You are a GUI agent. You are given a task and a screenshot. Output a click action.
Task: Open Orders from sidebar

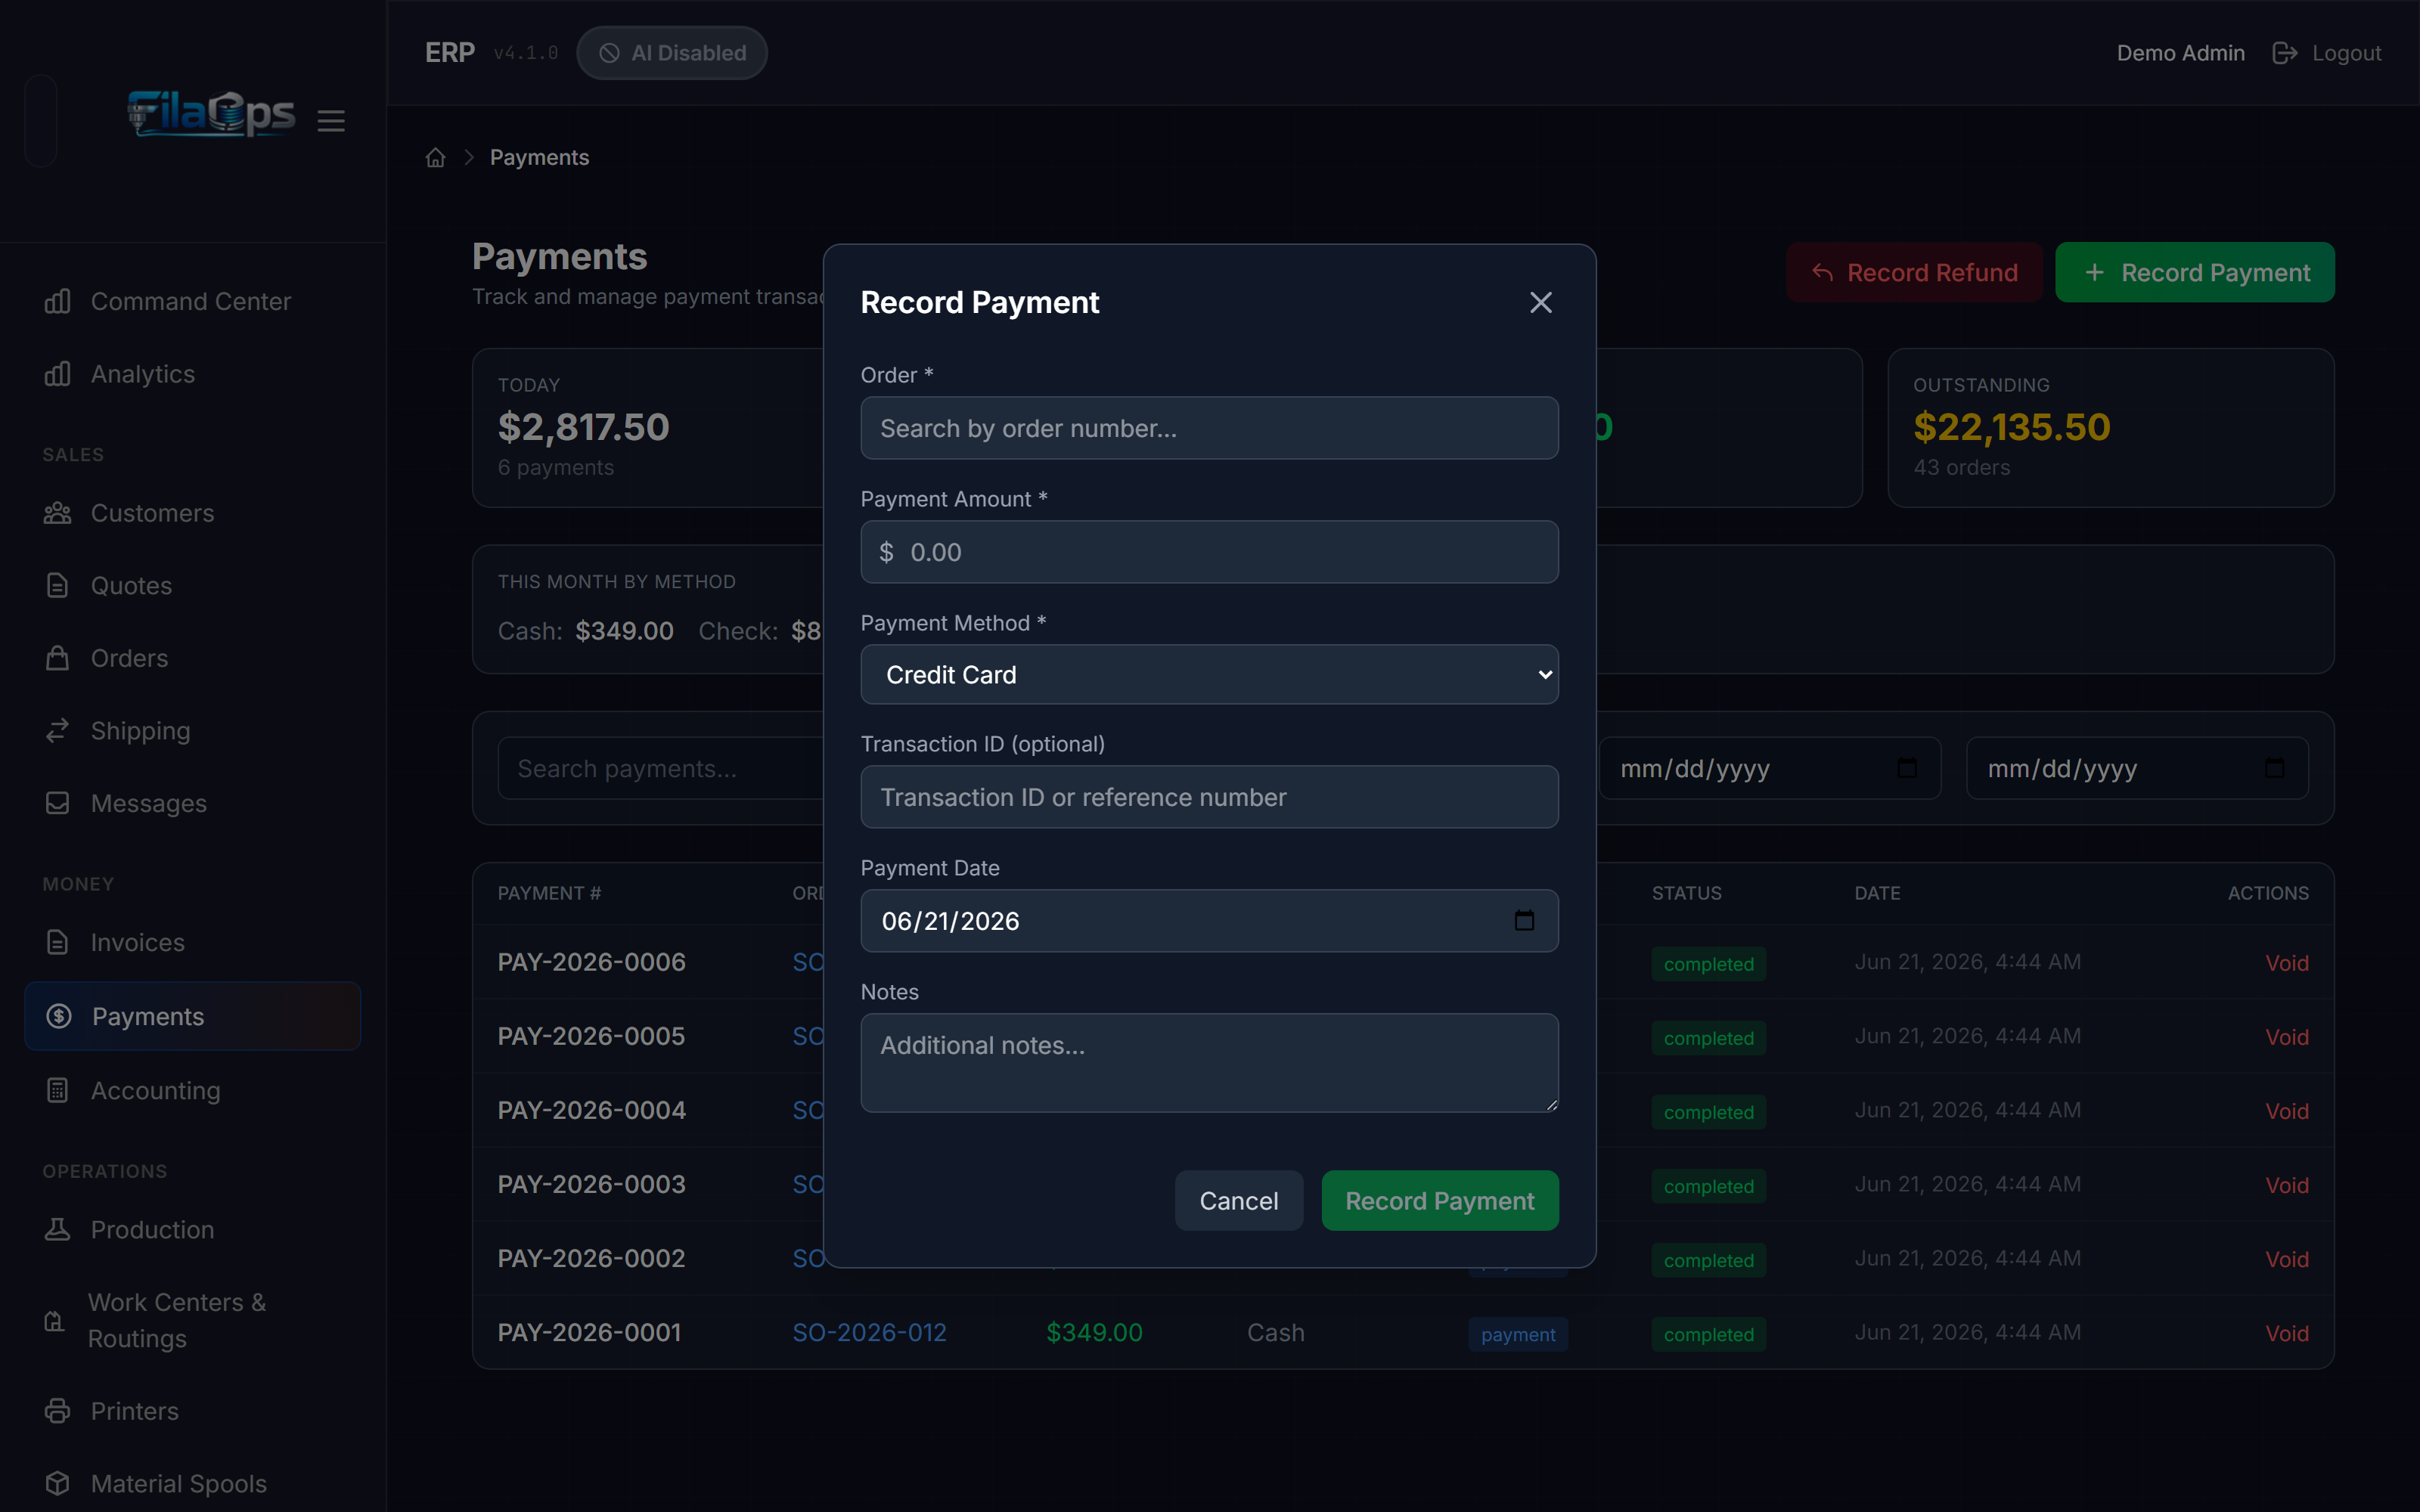coord(192,658)
